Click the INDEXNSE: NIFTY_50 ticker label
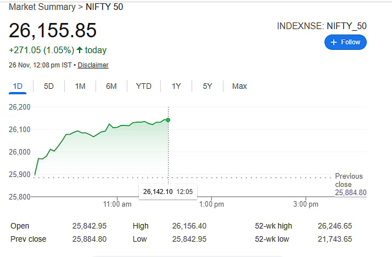The image size is (392, 257). 322,26
